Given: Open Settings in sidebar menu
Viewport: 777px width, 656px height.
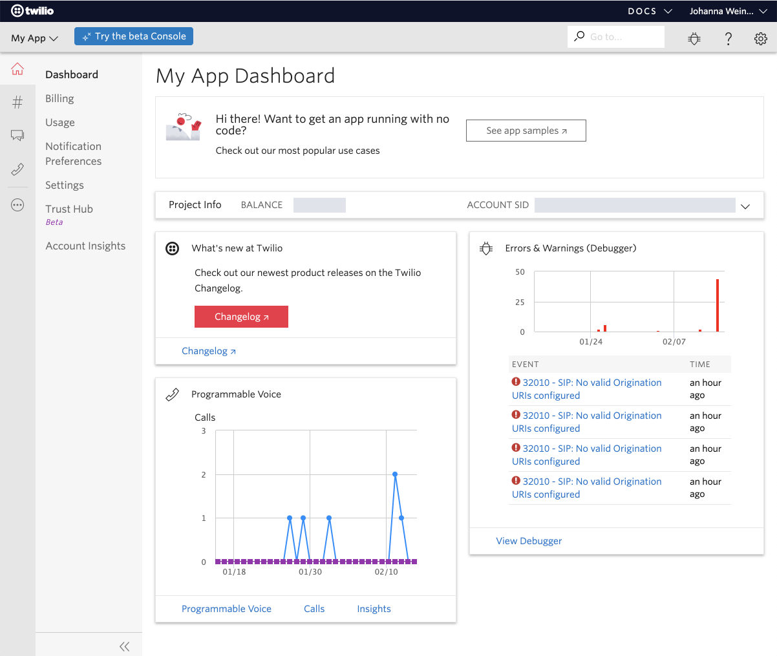Looking at the screenshot, I should (65, 185).
